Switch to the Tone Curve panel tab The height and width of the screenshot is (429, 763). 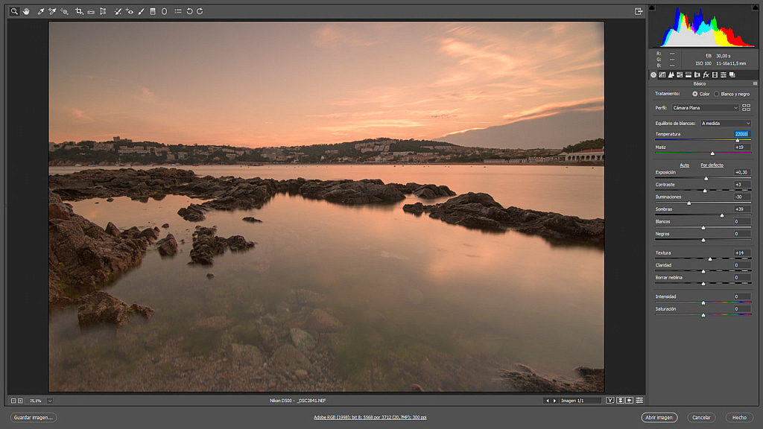662,74
